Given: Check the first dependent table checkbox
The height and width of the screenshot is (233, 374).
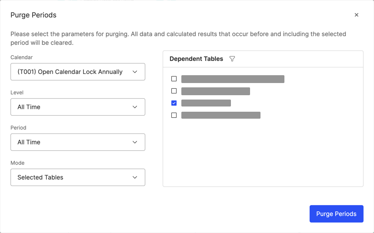Looking at the screenshot, I should tap(174, 79).
